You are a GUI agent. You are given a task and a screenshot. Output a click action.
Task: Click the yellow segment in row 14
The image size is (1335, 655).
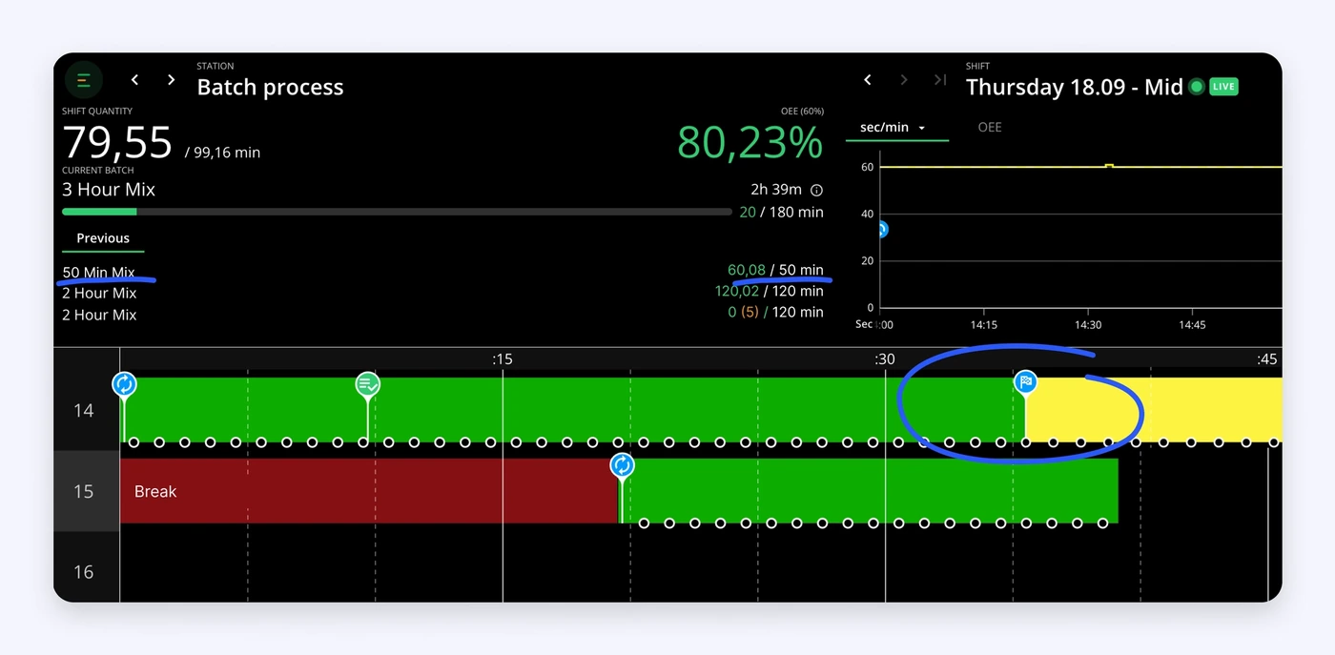(x=1154, y=410)
